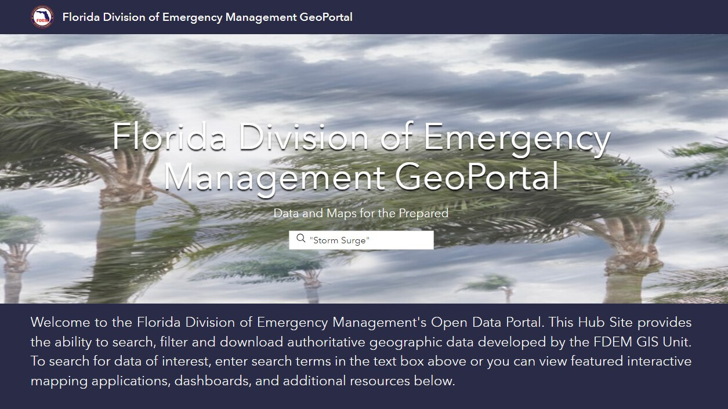728x409 pixels.
Task: Click the magnifying glass search icon
Action: (x=300, y=239)
